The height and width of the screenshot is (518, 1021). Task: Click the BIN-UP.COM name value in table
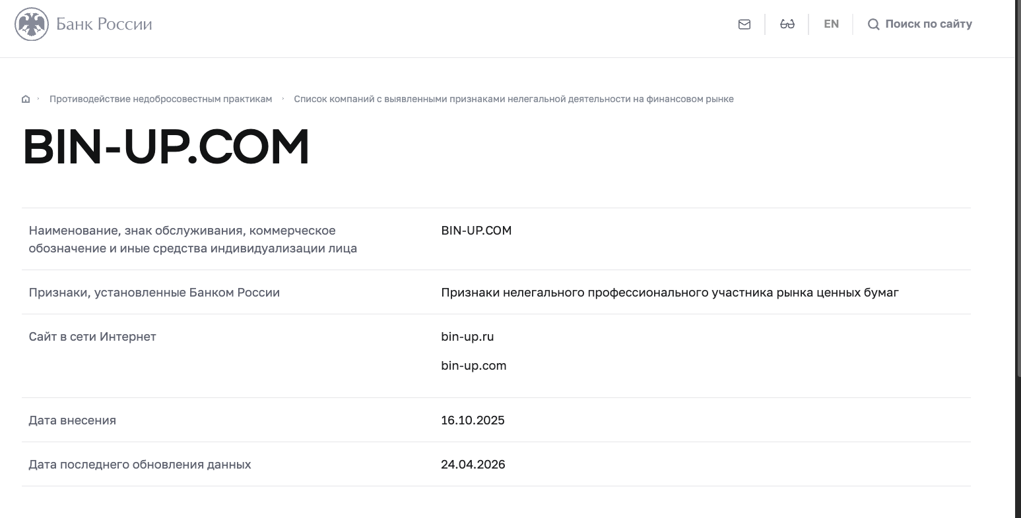click(477, 231)
